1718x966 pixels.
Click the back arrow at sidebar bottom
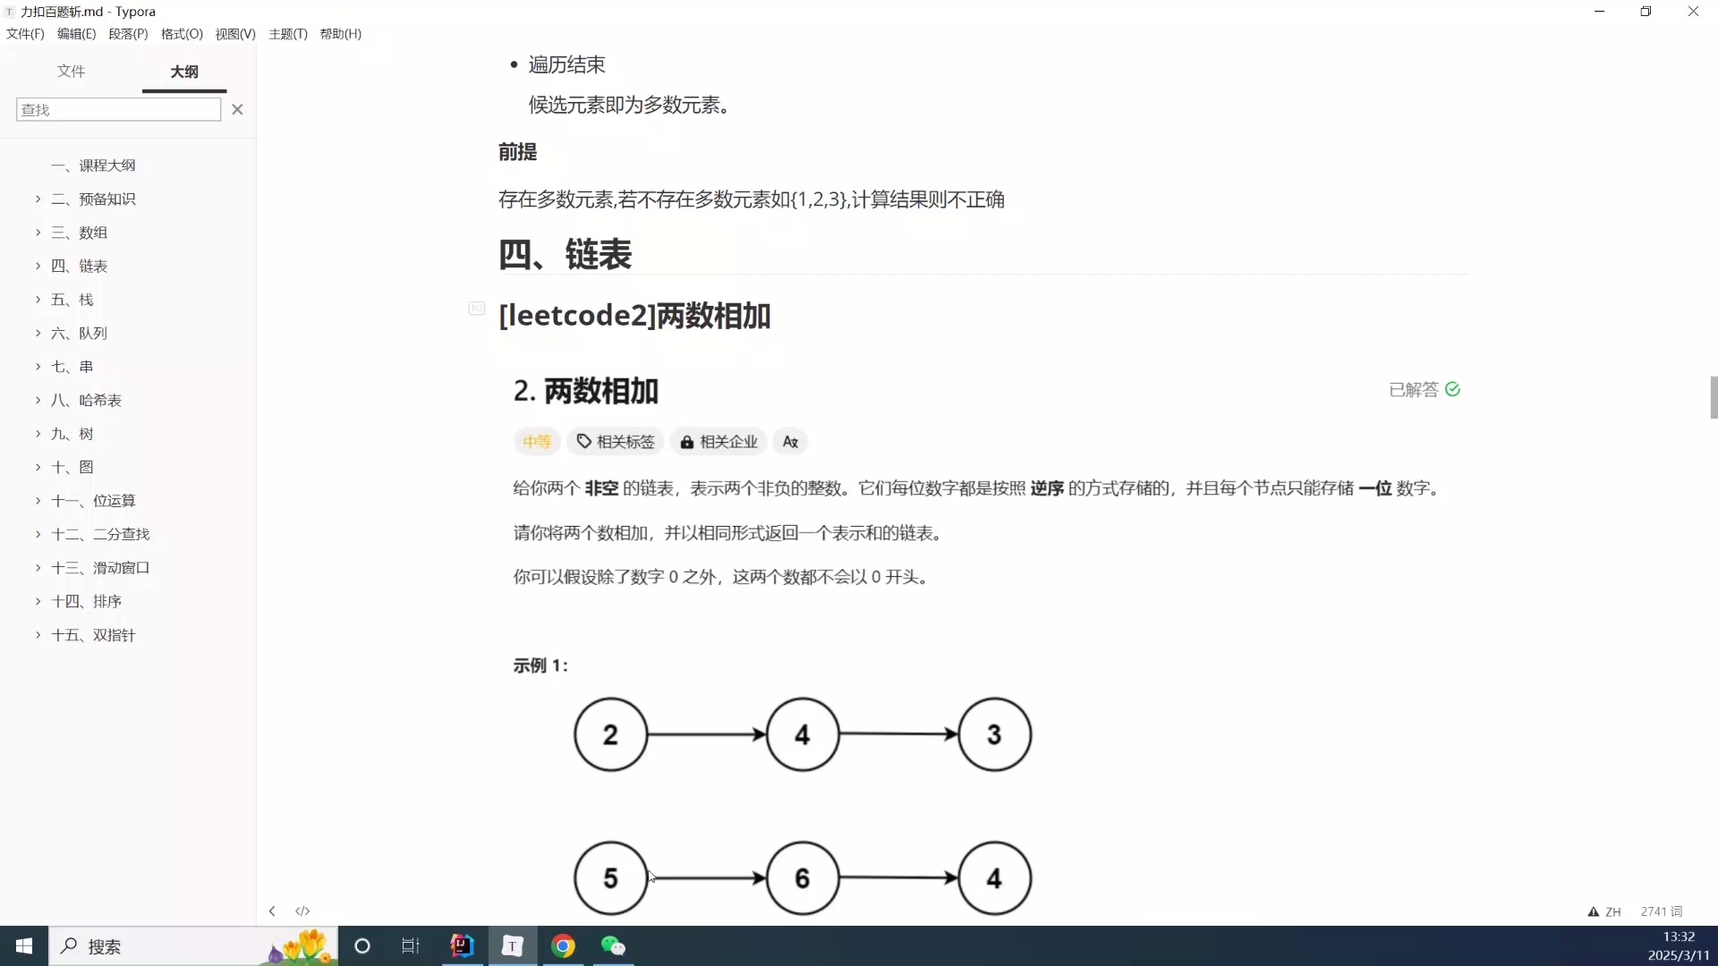271,911
